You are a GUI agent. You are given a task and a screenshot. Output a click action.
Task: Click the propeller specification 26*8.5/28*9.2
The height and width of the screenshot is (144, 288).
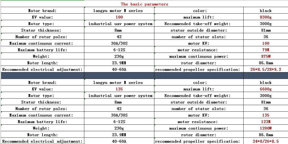pyautogui.click(x=266, y=70)
